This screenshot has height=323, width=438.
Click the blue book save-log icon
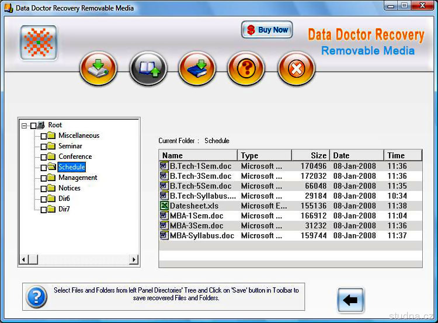click(197, 68)
